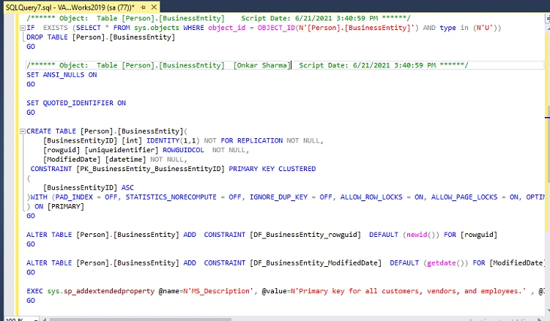The image size is (550, 321).
Task: Close the SQLQuery7.sql tab
Action: coord(154,7)
